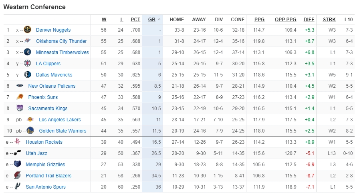Toggle GB column sort arrow
This screenshot has width=359, height=195.
pyautogui.click(x=159, y=19)
